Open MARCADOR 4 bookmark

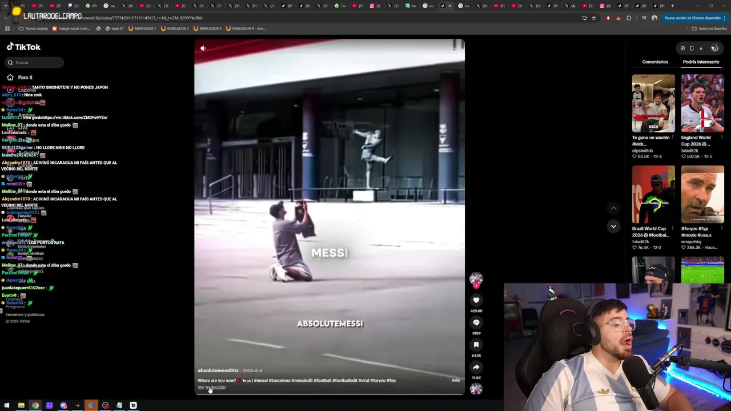tap(246, 29)
